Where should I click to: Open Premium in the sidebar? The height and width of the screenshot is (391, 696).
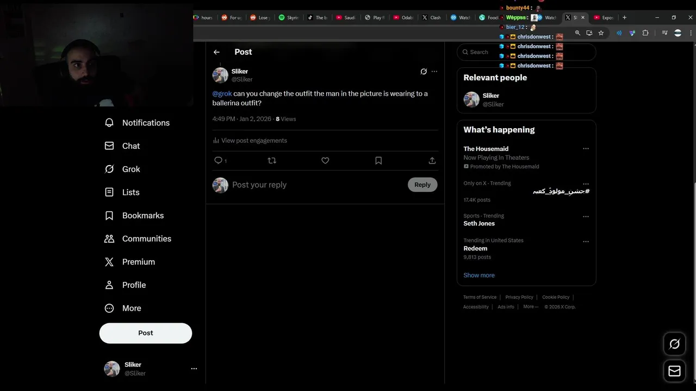129,262
